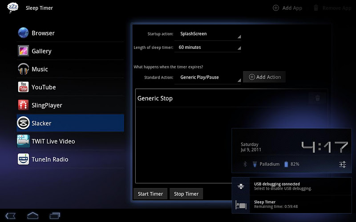The height and width of the screenshot is (222, 356).
Task: Click the Browser globe icon
Action: click(x=24, y=33)
